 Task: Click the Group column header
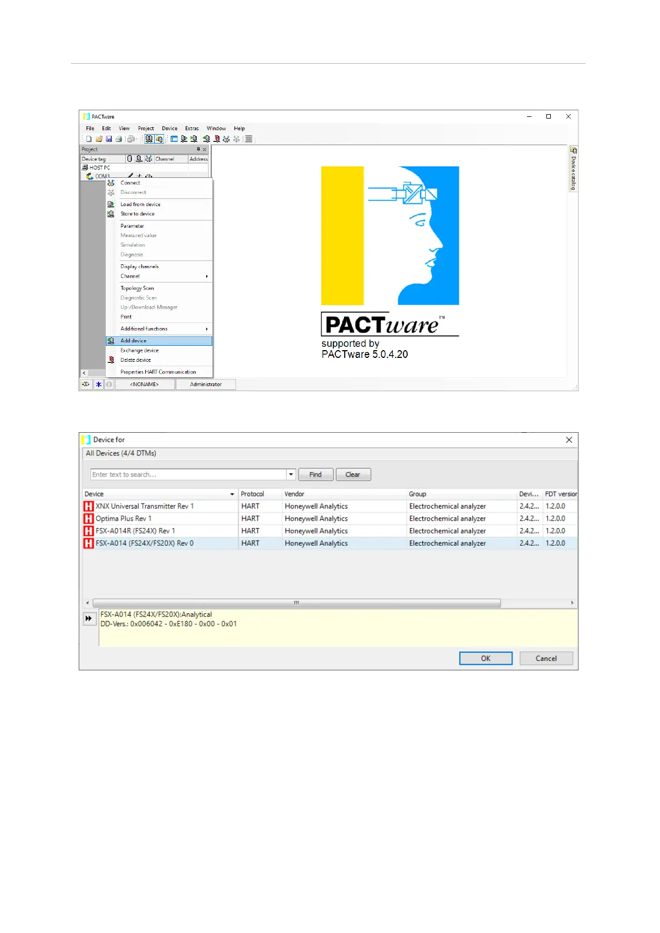click(462, 494)
